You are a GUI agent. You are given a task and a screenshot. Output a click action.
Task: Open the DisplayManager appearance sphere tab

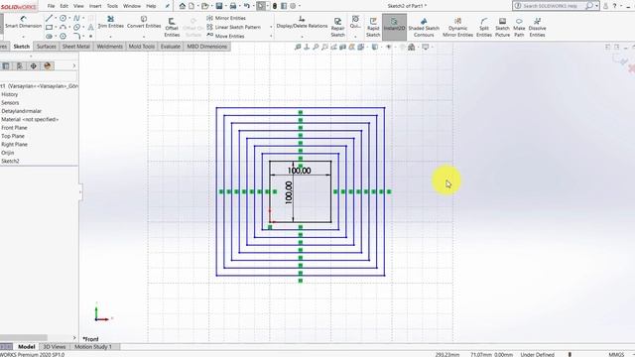(48, 65)
